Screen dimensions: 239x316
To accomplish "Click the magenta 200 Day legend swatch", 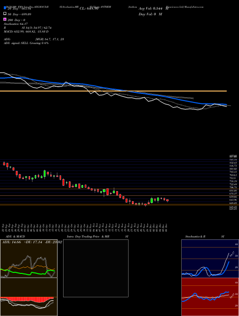I will (x=5, y=19).
